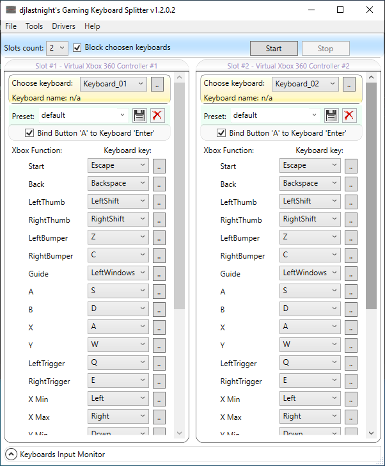Open Slot #2 Y key W dropdown

(310, 344)
